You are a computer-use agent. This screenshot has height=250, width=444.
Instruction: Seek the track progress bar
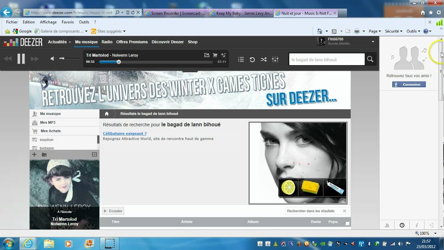coord(156,62)
